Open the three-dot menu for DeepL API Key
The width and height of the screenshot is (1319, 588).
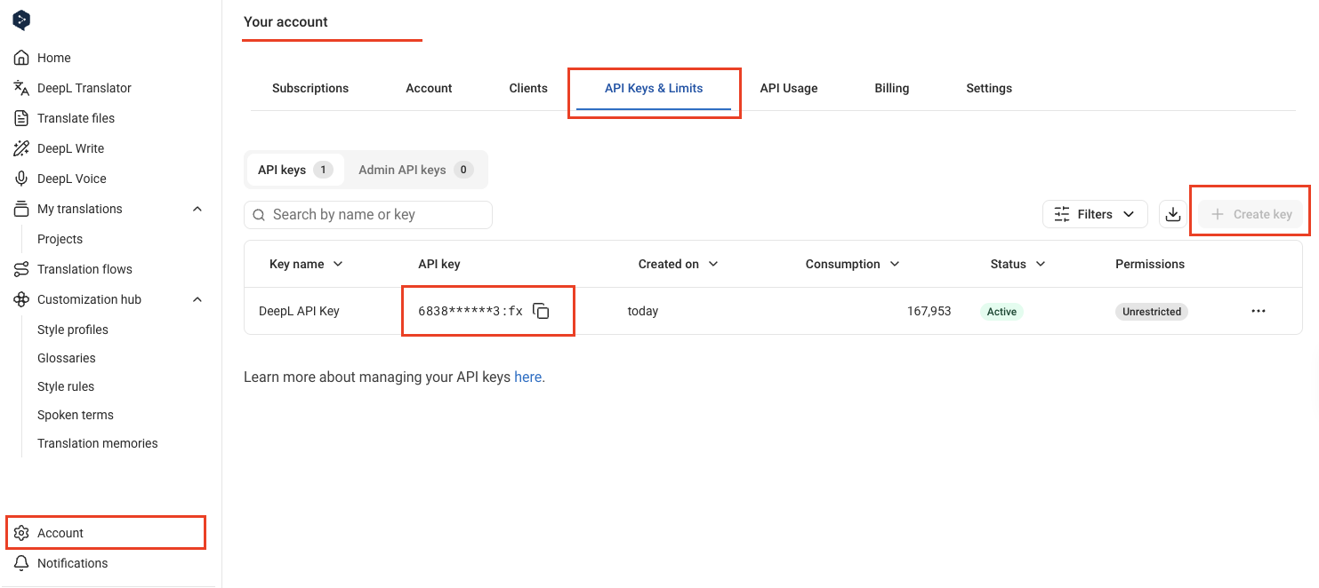point(1258,311)
